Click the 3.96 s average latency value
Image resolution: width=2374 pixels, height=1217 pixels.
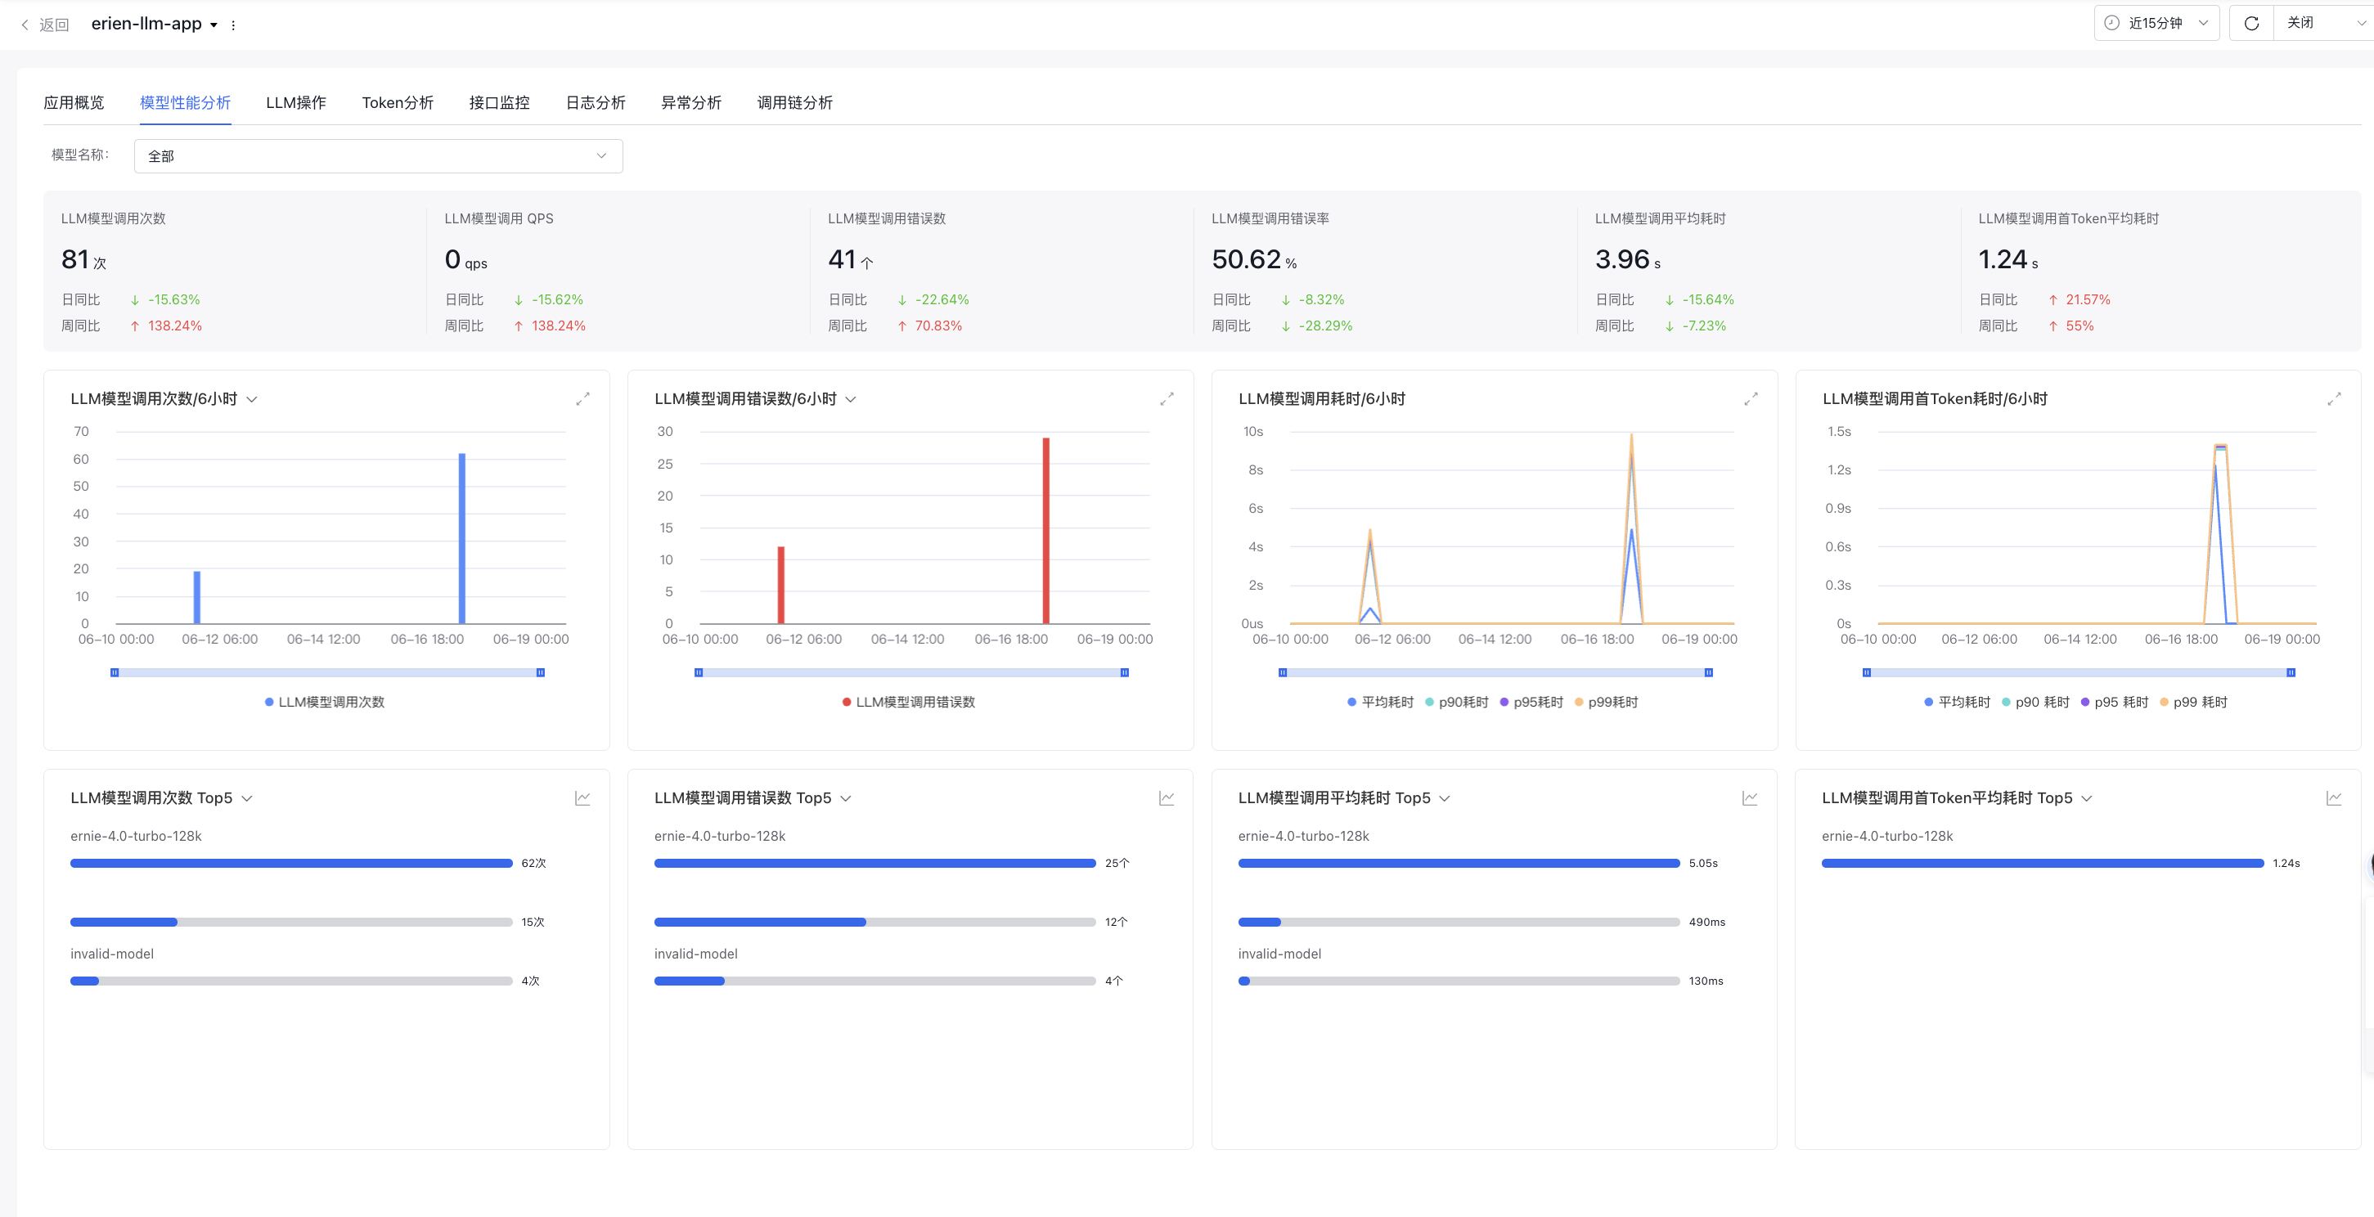(1627, 260)
